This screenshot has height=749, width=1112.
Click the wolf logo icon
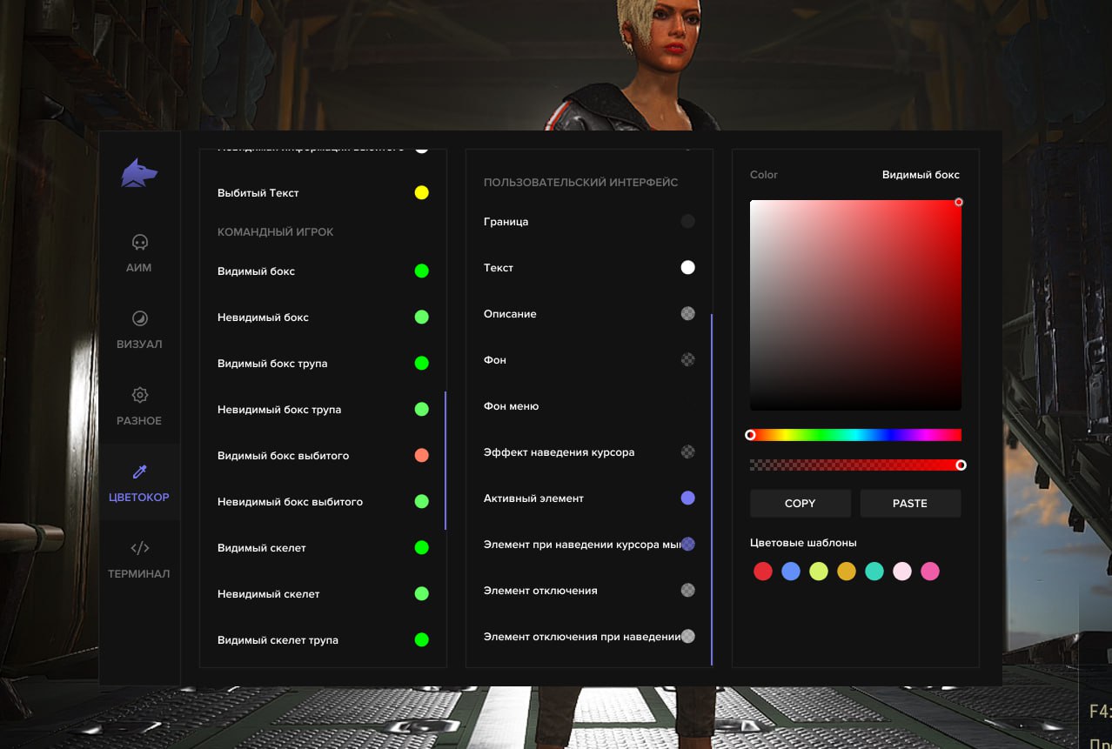tap(139, 174)
